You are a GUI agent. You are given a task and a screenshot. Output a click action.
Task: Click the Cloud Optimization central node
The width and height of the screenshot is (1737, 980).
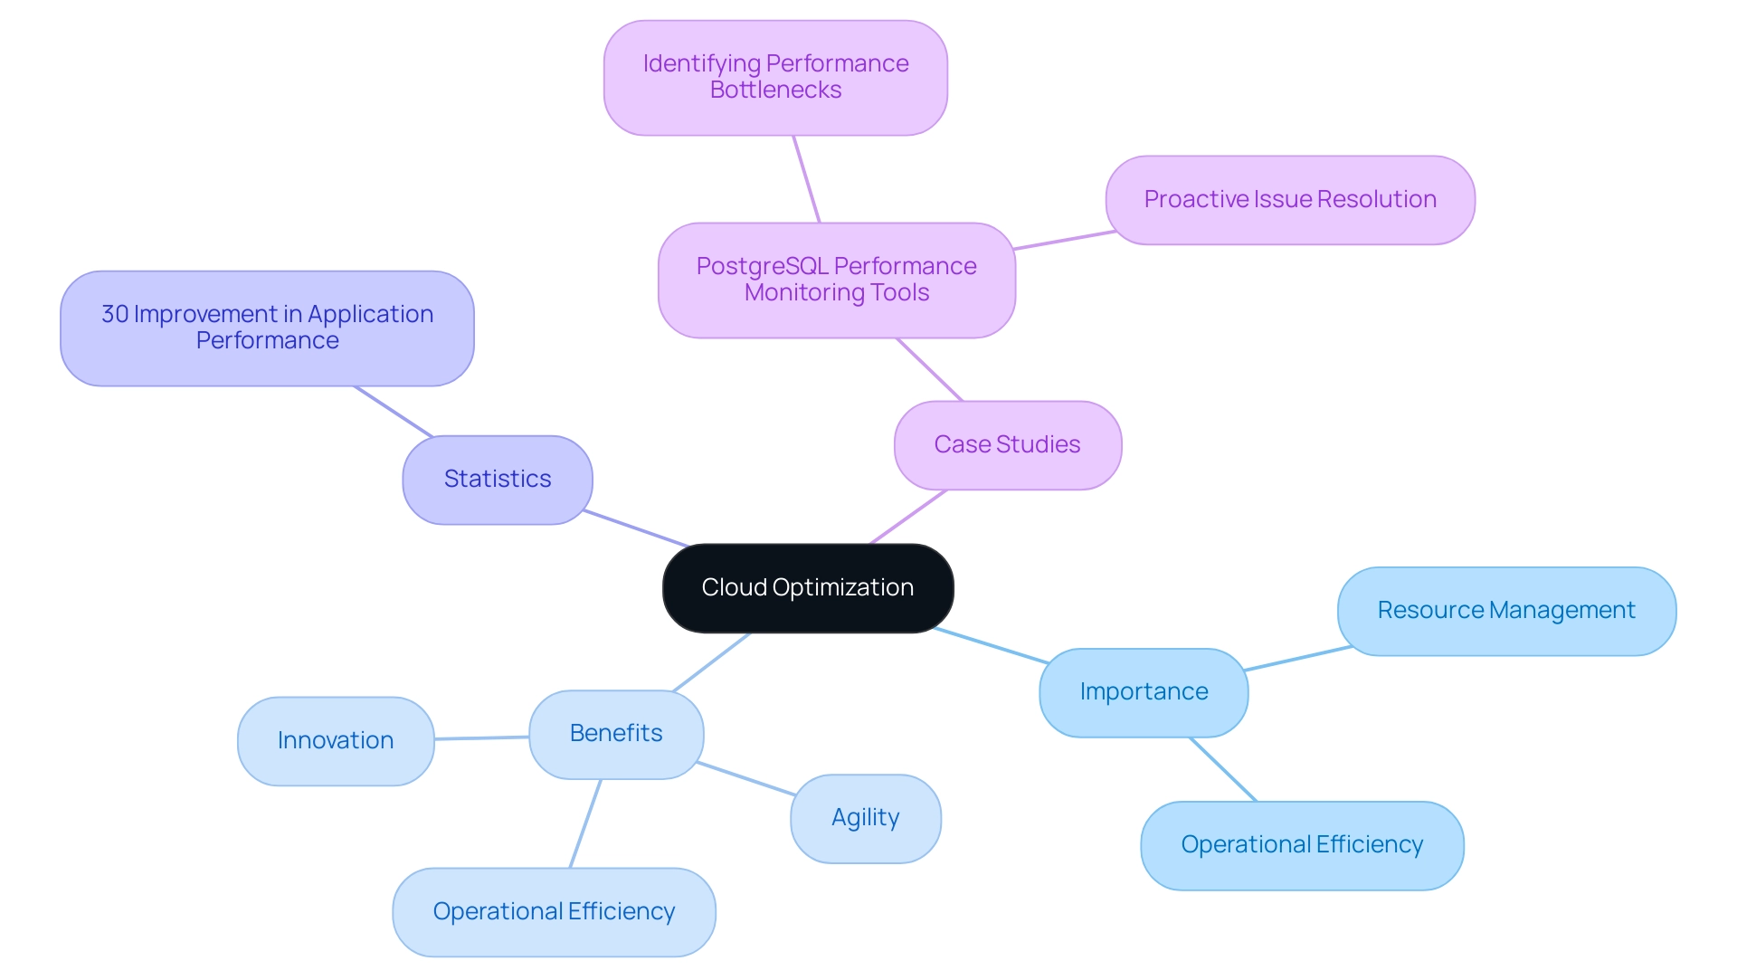point(809,586)
